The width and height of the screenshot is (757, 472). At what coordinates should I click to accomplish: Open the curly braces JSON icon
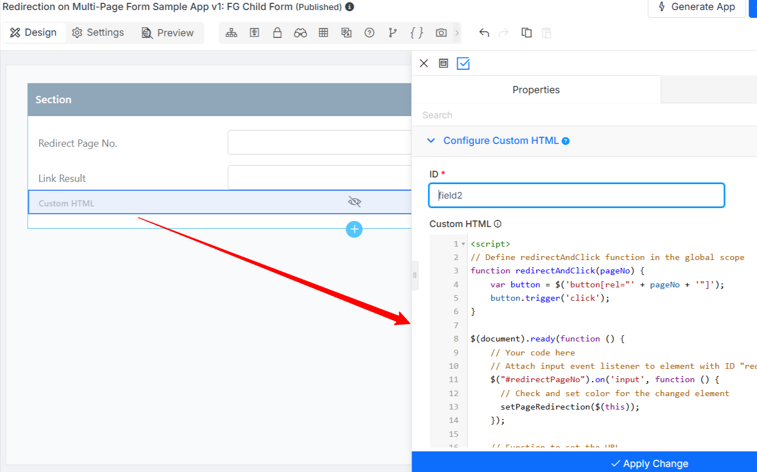pos(417,33)
